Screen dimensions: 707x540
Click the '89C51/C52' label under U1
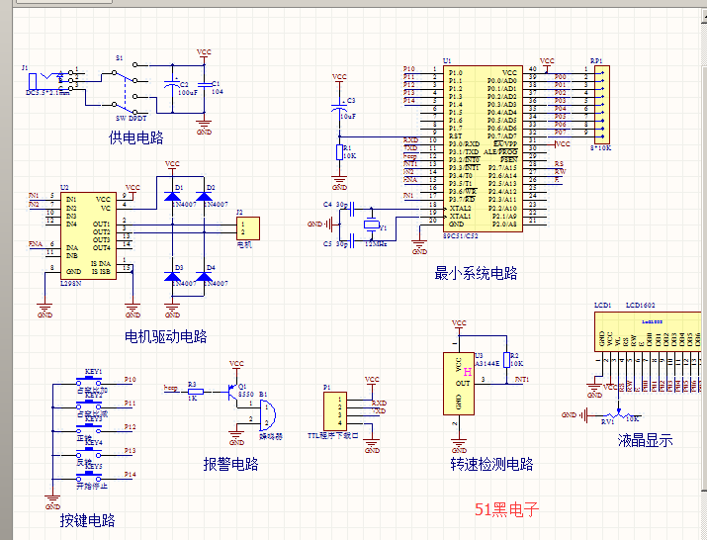coord(460,236)
